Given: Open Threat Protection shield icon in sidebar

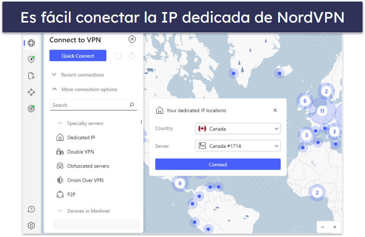Looking at the screenshot, I should [x=31, y=59].
